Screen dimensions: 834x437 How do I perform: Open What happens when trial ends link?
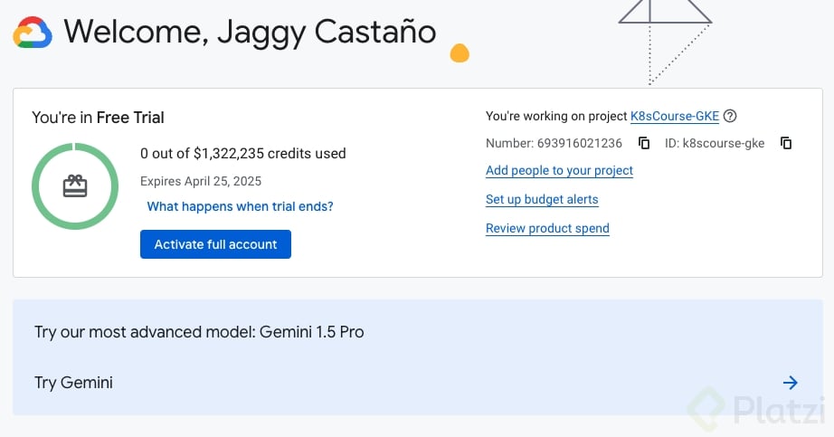pyautogui.click(x=240, y=206)
